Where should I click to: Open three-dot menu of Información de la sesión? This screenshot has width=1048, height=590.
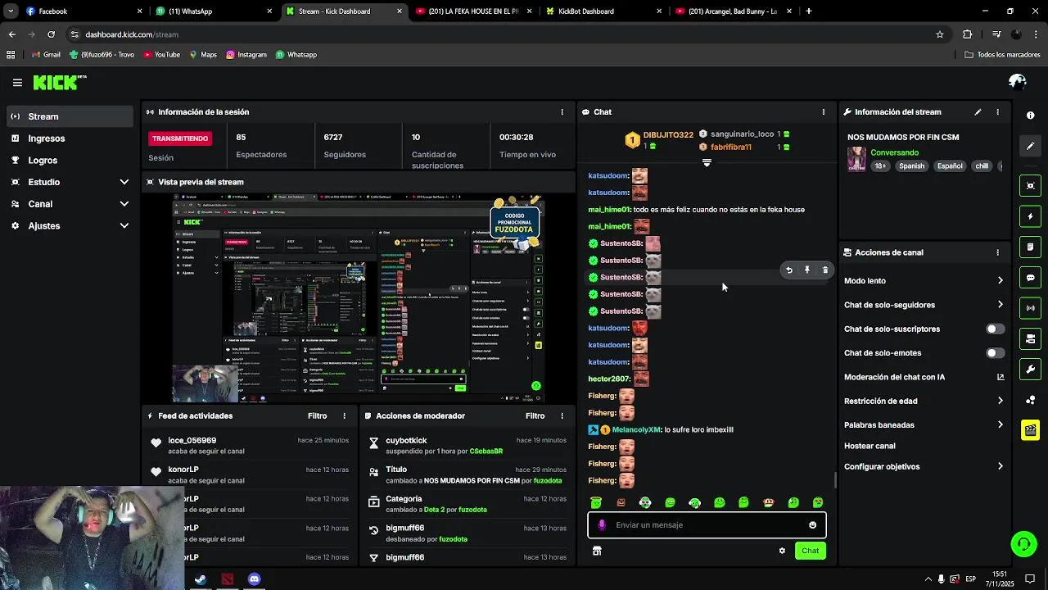coord(562,112)
